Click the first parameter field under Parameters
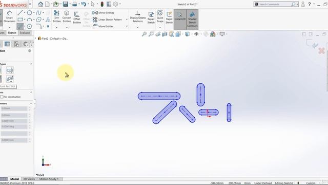The height and width of the screenshot is (185, 328). [14, 108]
